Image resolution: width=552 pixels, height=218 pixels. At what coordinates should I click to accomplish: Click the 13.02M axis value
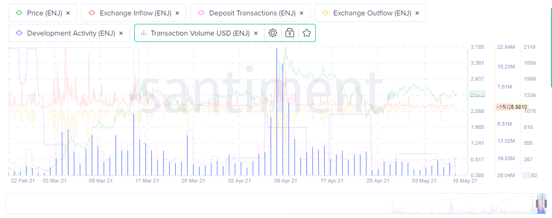coord(506,141)
